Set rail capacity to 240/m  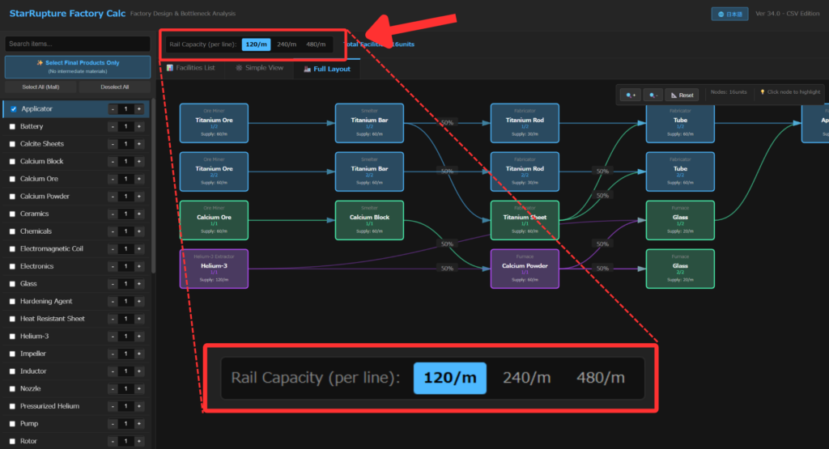287,44
